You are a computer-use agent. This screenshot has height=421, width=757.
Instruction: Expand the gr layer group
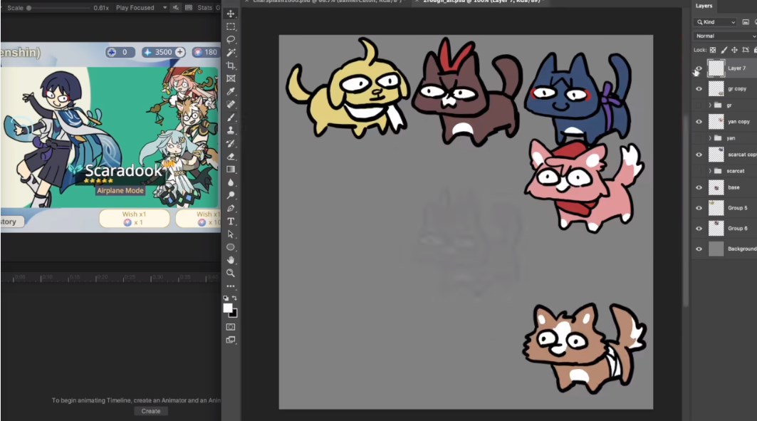tap(710, 105)
